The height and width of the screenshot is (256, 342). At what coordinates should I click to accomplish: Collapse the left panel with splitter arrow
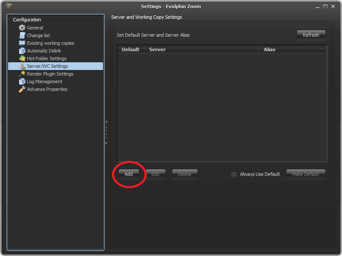(106, 122)
